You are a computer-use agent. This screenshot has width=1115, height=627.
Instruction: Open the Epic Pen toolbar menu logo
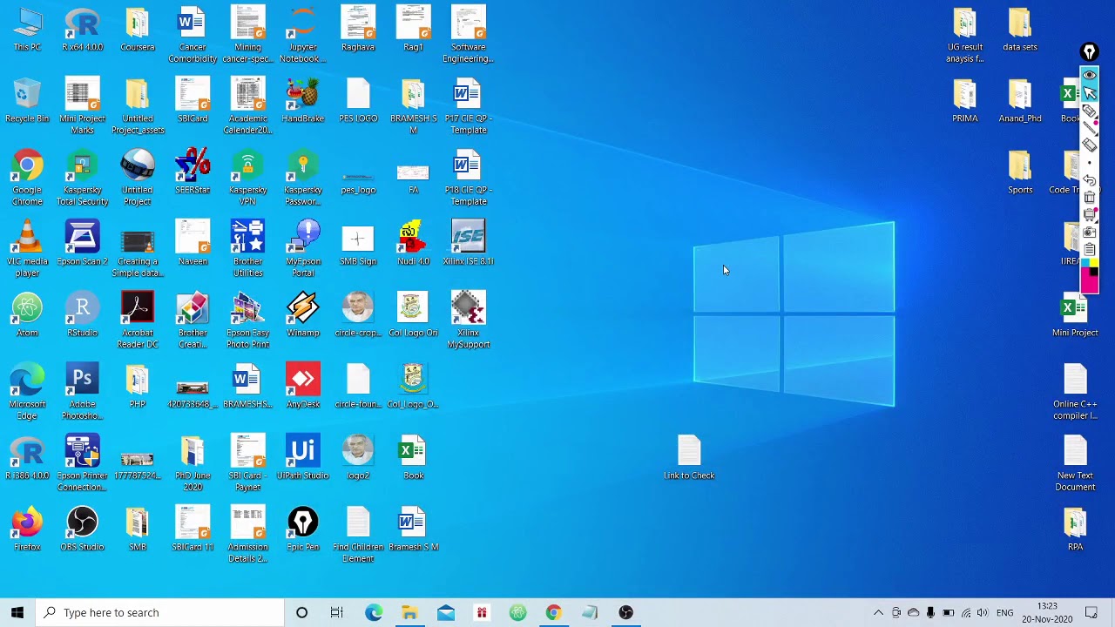(x=1089, y=53)
